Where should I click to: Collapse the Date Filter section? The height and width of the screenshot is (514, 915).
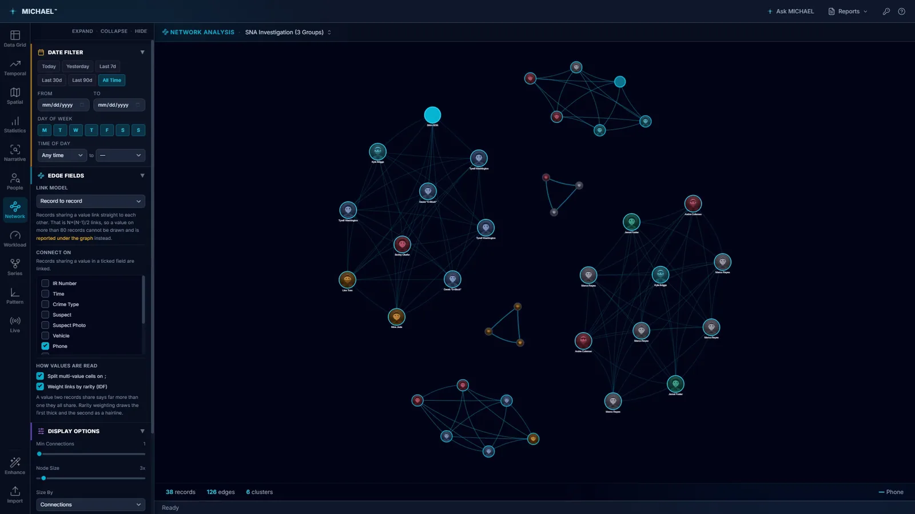click(x=142, y=53)
